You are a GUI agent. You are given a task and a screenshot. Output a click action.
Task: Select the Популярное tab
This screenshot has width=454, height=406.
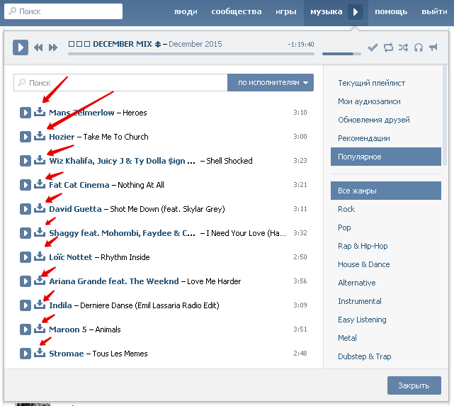pos(386,157)
